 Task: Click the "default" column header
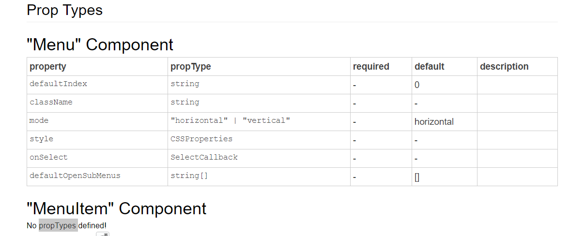pyautogui.click(x=445, y=67)
